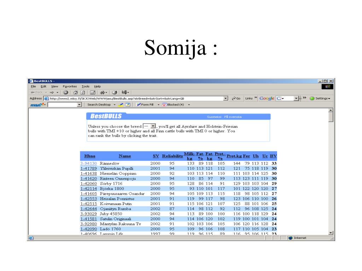
Task: Click the Windows flag throbber icon
Action: (327, 87)
